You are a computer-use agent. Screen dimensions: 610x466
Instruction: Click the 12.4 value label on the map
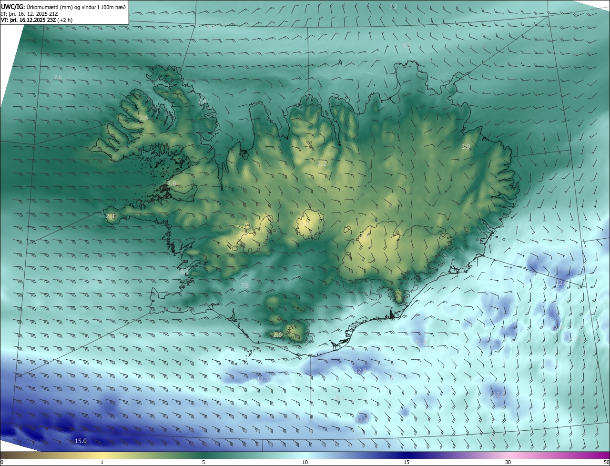tap(362, 419)
